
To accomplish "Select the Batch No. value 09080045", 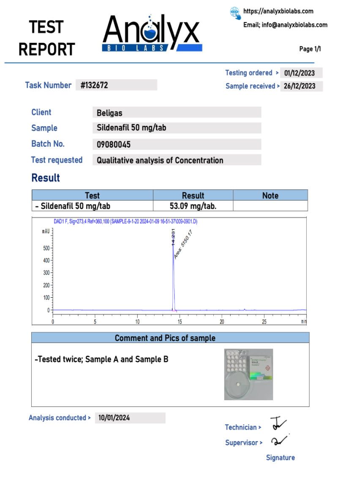I will point(176,144).
